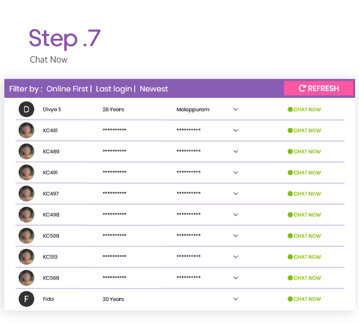Expand the Divya S row chevron

(x=236, y=109)
